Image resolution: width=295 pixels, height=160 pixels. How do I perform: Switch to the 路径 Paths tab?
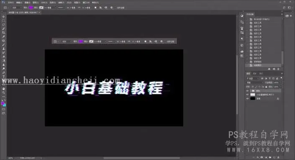(261, 73)
